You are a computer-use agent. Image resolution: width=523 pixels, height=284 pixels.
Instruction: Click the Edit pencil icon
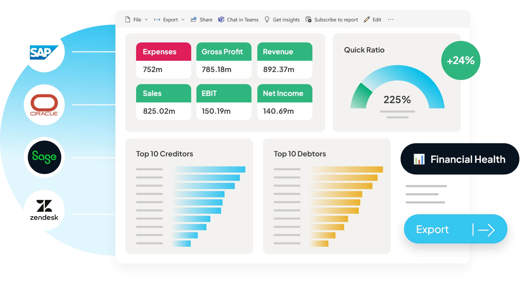click(x=367, y=20)
